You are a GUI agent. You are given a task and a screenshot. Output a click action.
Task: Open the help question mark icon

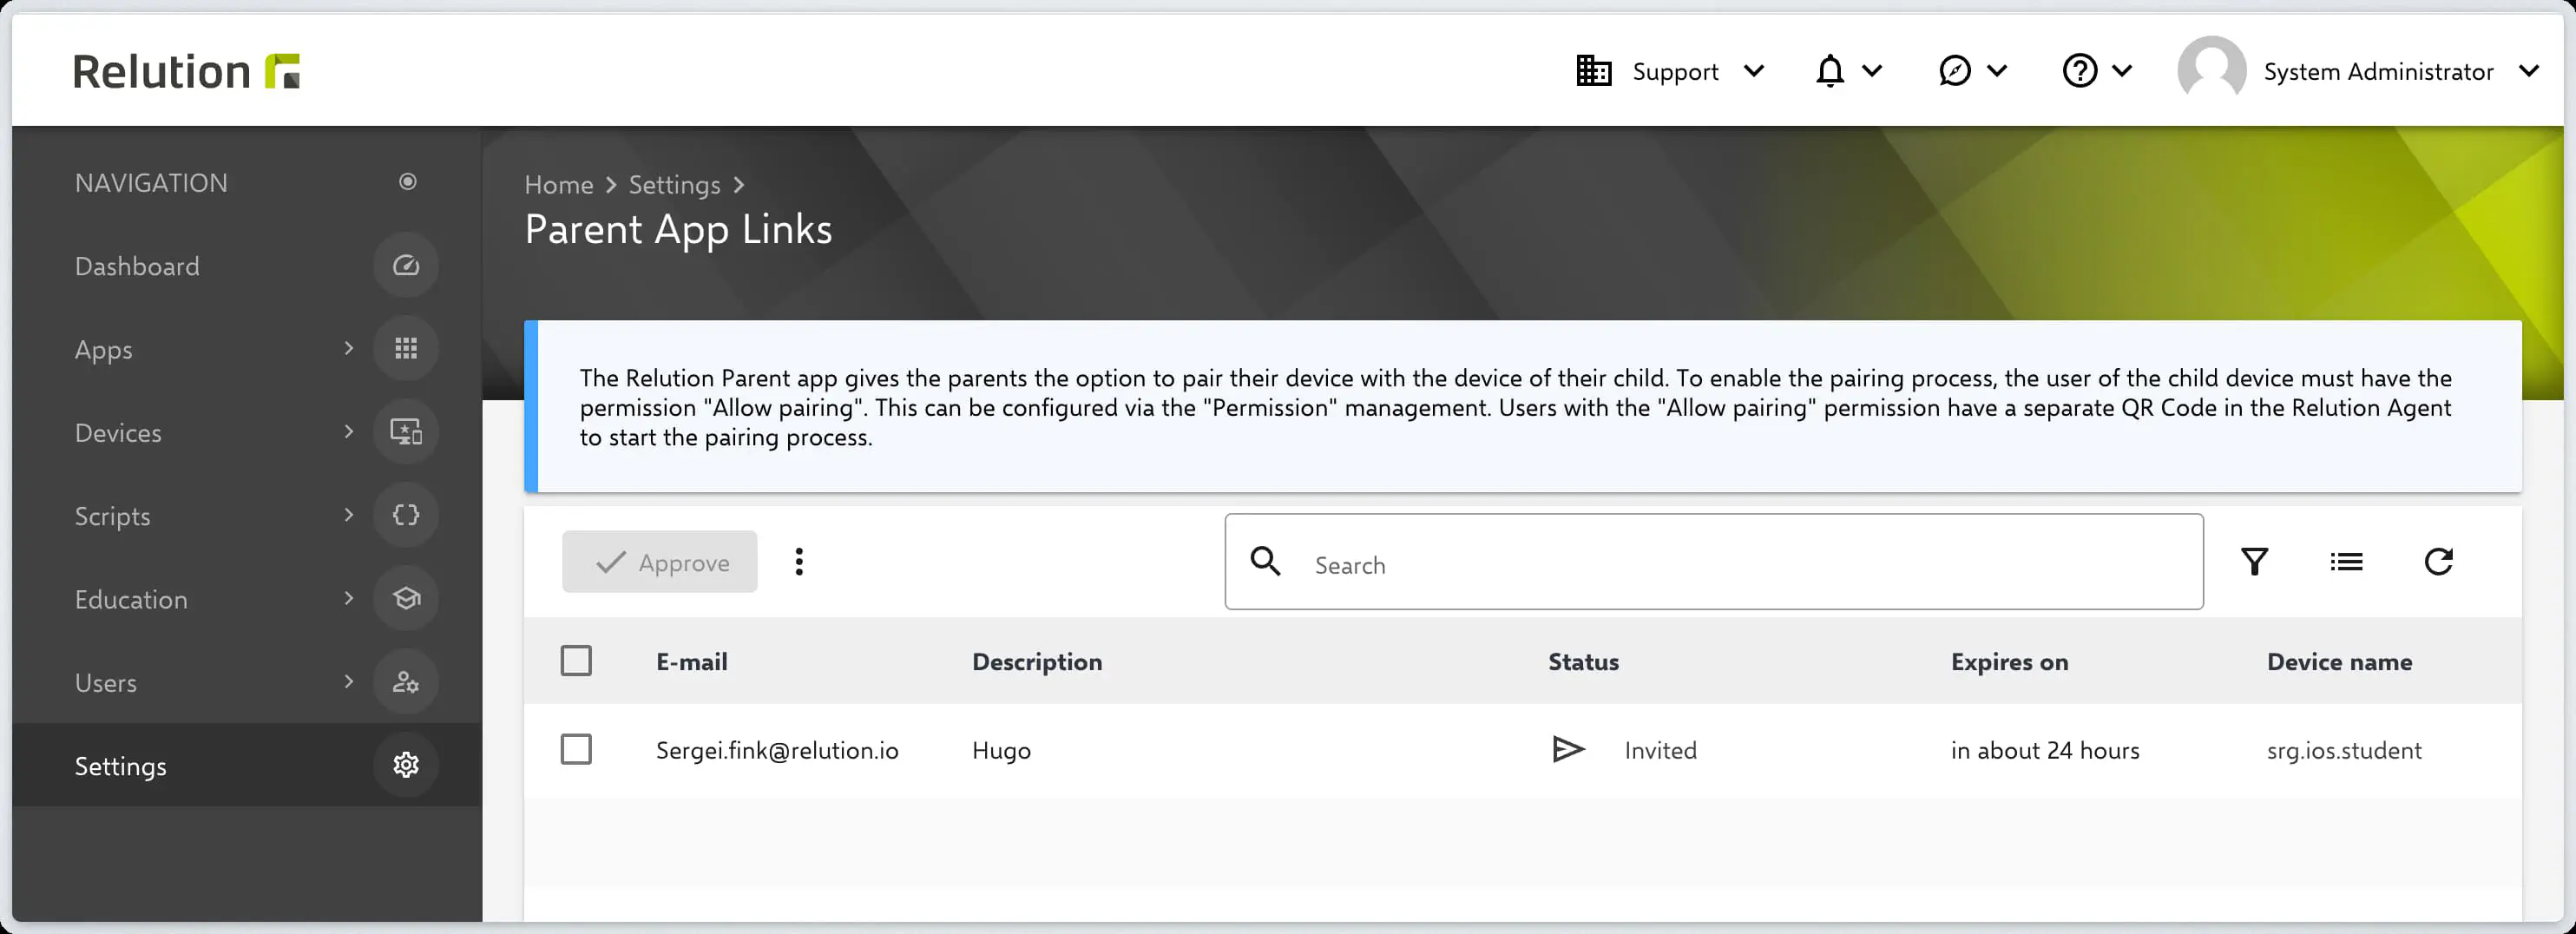[x=2080, y=72]
